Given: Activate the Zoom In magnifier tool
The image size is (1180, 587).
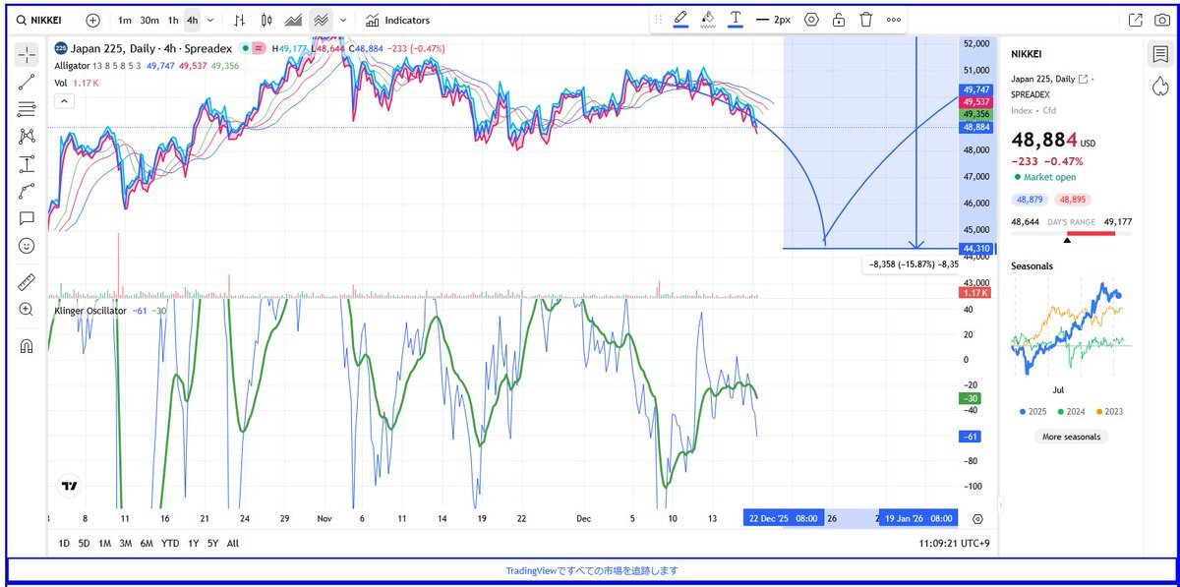Looking at the screenshot, I should 27,310.
